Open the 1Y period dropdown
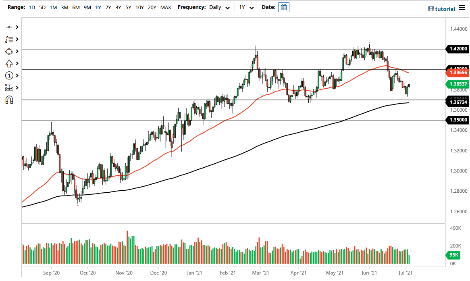Screen dimensions: 470x281 tap(246, 8)
